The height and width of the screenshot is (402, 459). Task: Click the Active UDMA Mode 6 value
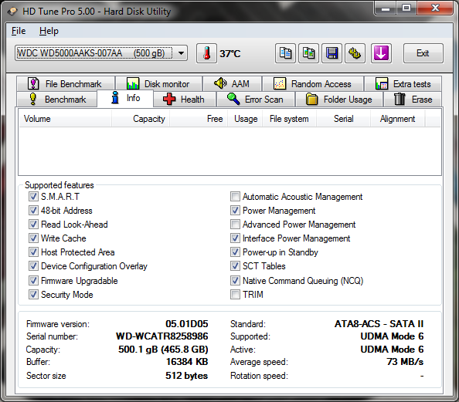(x=392, y=349)
